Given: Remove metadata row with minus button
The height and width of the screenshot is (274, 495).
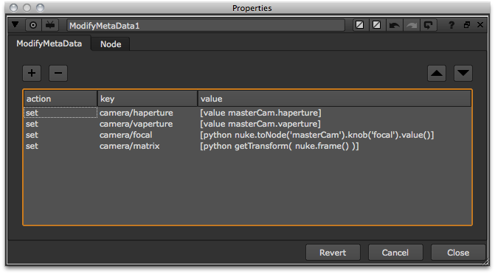Looking at the screenshot, I should (58, 73).
